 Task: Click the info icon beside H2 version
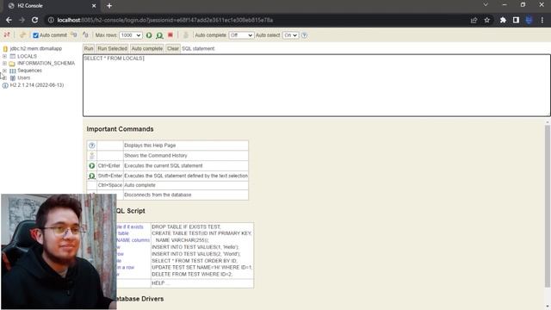click(5, 85)
